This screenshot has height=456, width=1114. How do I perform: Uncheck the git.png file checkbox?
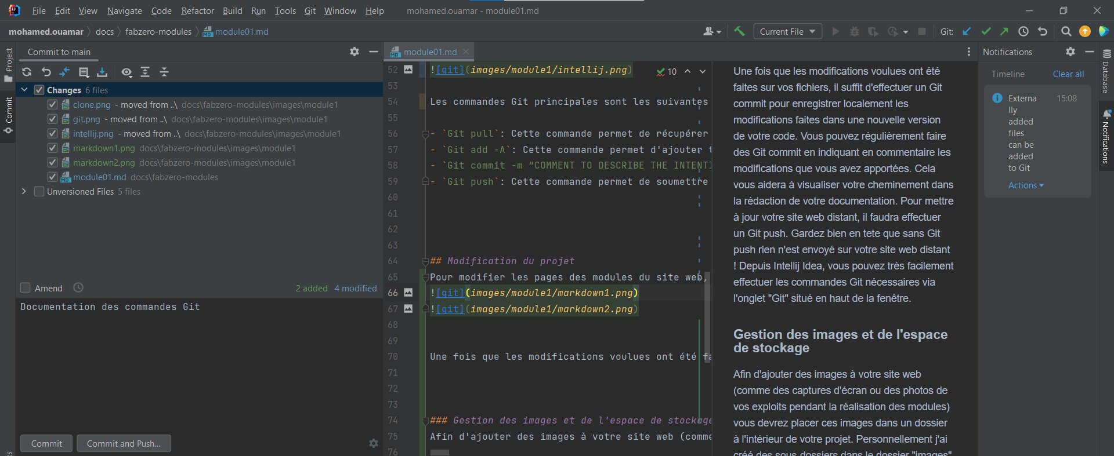pos(52,119)
